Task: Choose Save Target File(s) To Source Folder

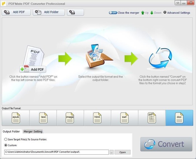Action: [x=26, y=139]
